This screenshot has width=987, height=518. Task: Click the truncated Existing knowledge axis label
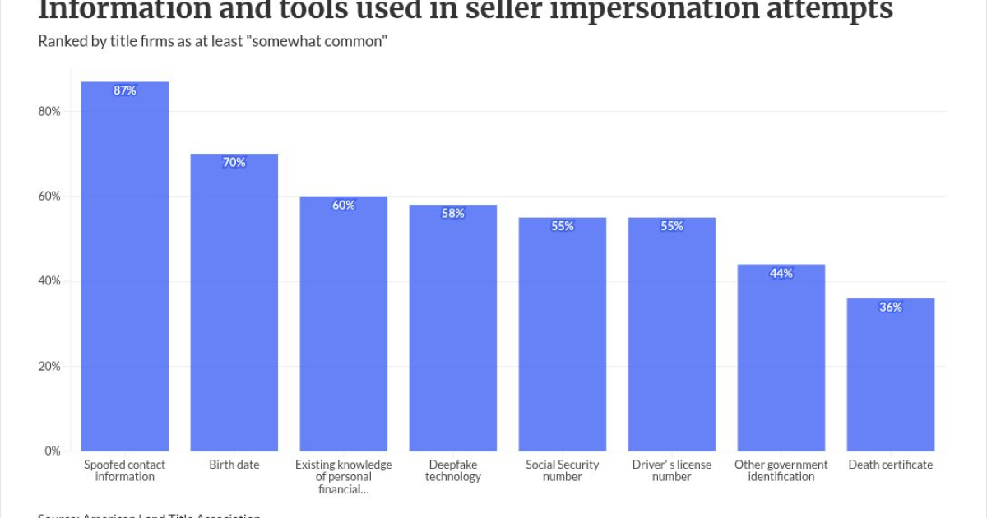click(343, 477)
